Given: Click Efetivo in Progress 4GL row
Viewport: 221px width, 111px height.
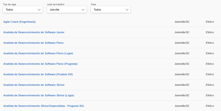Looking at the screenshot, I should click(x=210, y=106).
